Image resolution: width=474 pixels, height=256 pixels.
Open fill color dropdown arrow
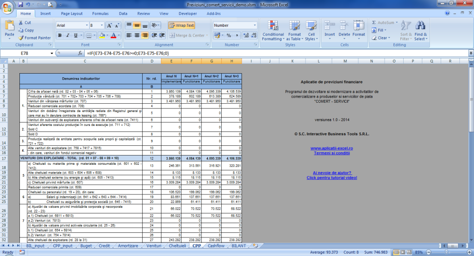(x=107, y=35)
